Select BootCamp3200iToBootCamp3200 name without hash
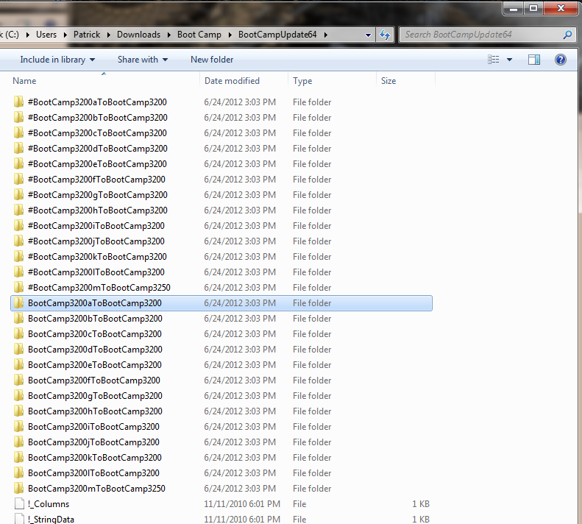Viewport: 582px width, 524px height. pyautogui.click(x=93, y=427)
